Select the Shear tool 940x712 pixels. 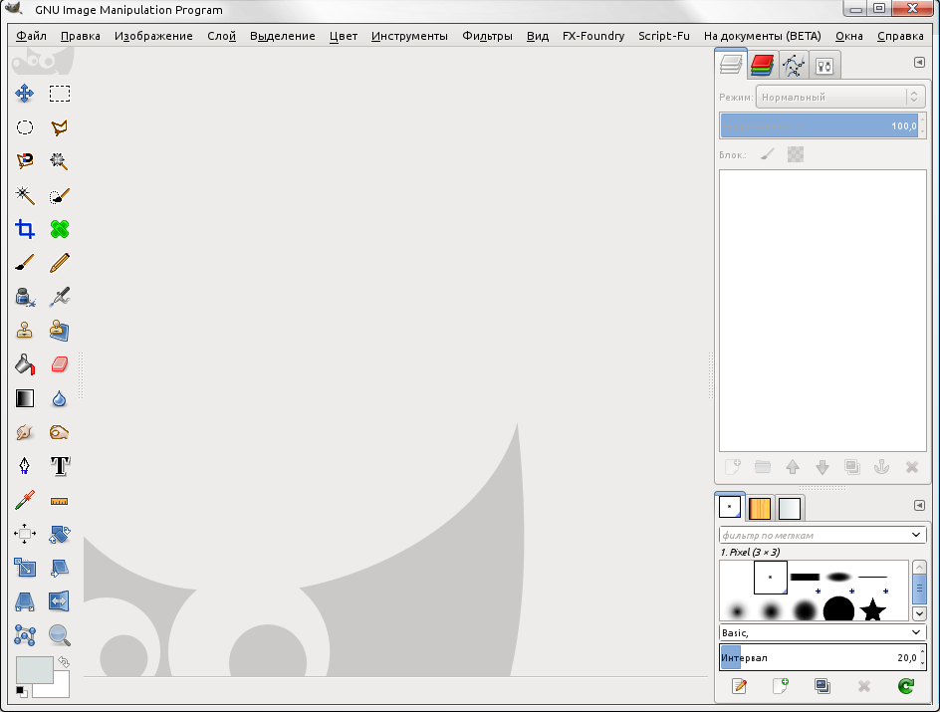pos(60,567)
